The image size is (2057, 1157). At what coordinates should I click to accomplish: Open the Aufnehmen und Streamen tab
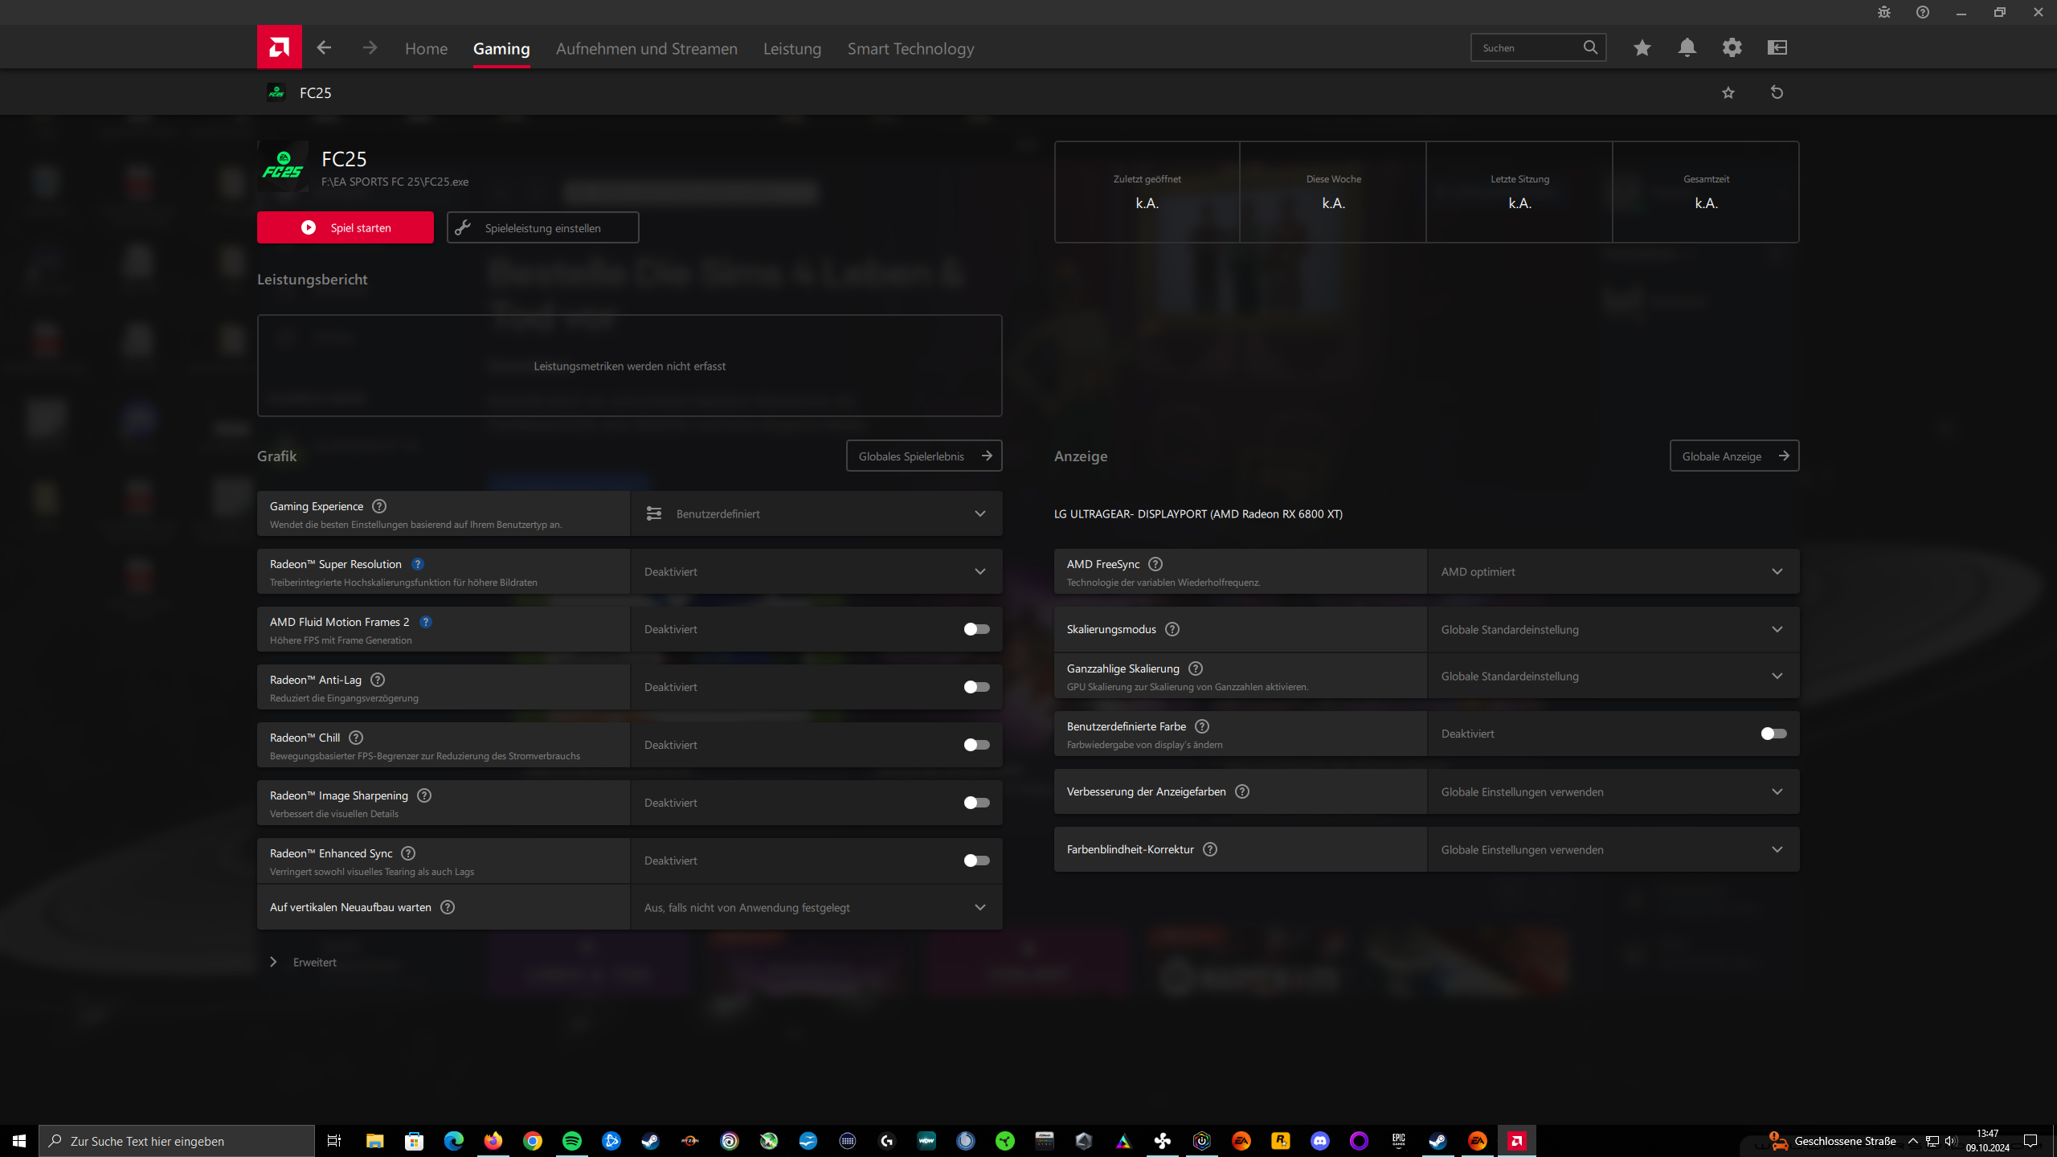[647, 49]
